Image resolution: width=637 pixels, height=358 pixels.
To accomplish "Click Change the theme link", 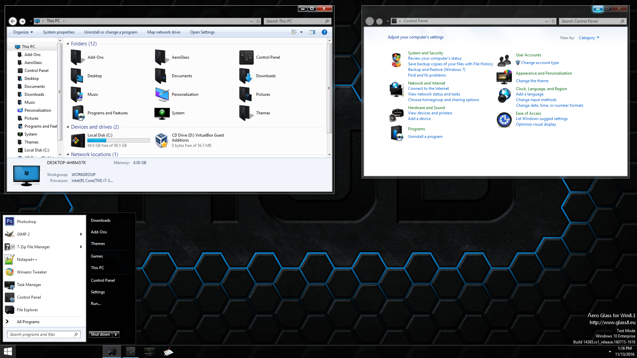I will (x=532, y=81).
